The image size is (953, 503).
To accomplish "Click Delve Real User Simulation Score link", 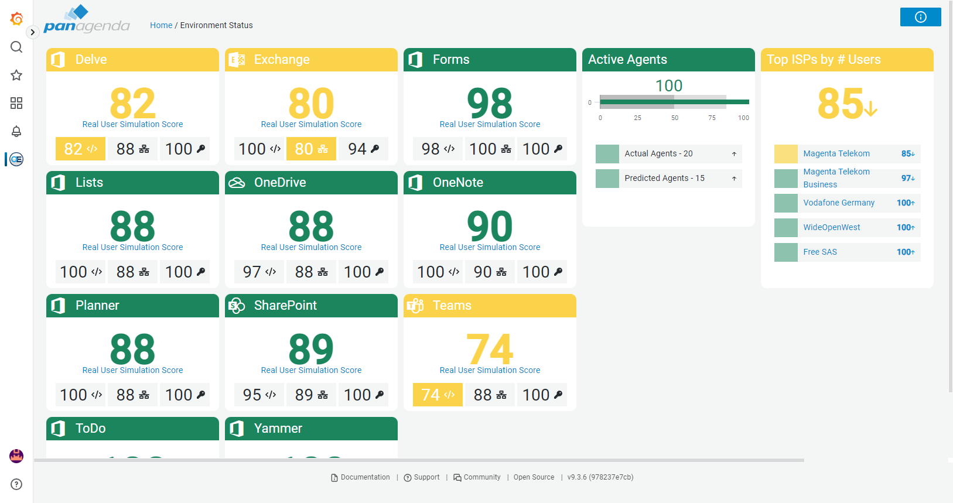I will point(132,124).
